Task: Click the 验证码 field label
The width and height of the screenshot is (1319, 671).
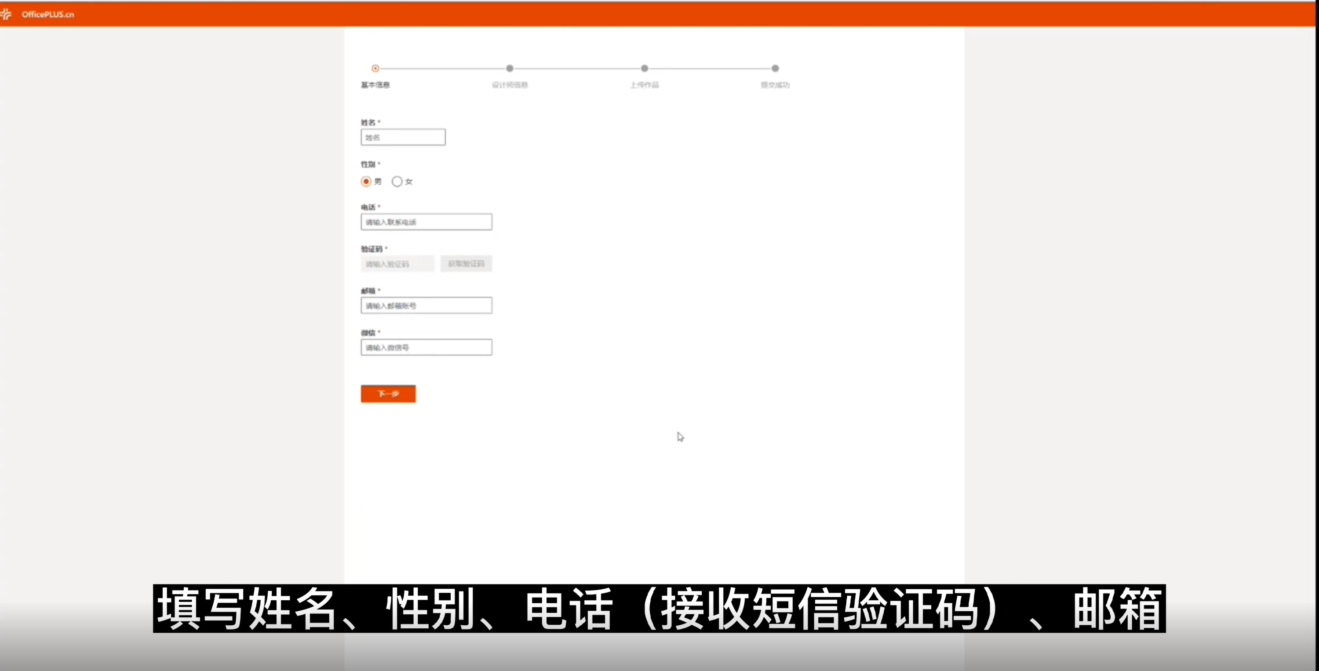Action: (x=372, y=249)
